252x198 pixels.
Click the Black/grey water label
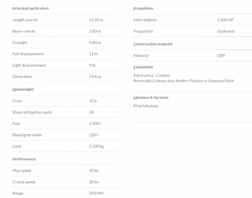27,135
